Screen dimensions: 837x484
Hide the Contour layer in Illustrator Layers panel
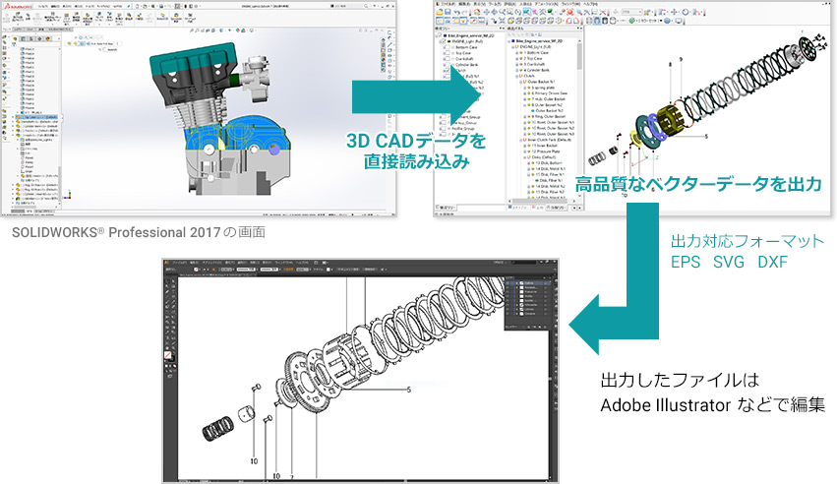tap(508, 310)
